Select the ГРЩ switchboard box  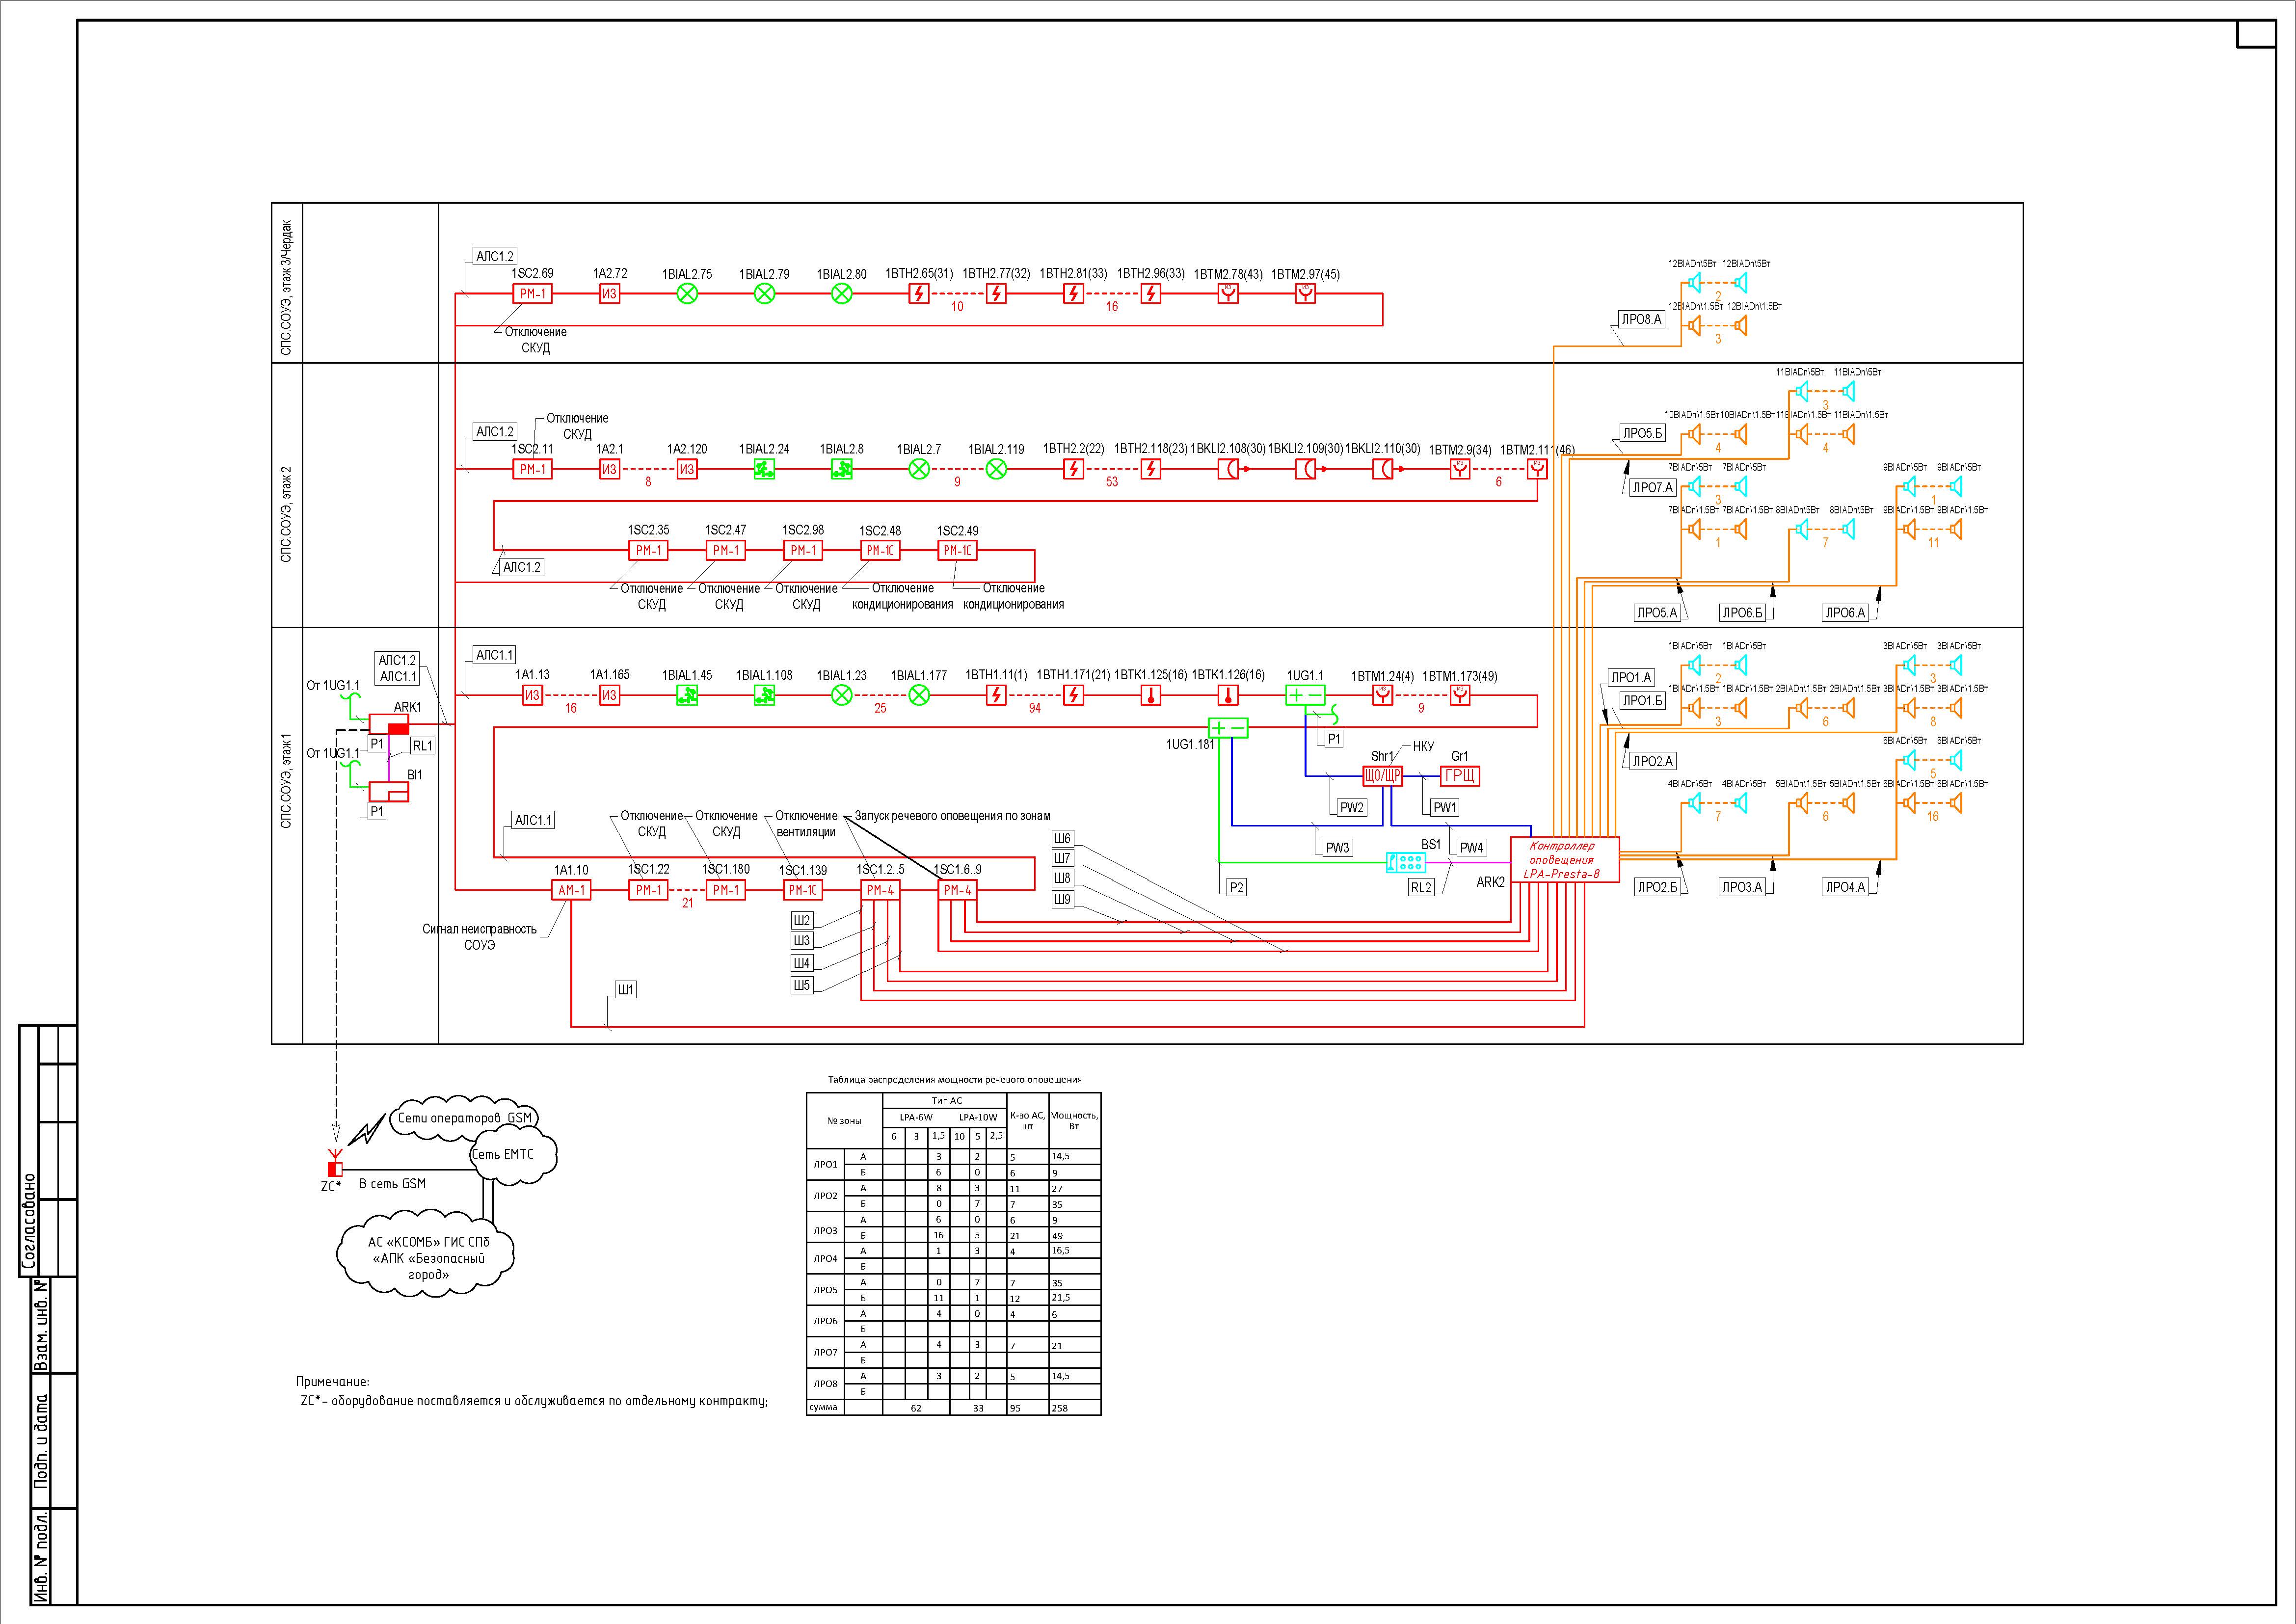coord(1460,776)
